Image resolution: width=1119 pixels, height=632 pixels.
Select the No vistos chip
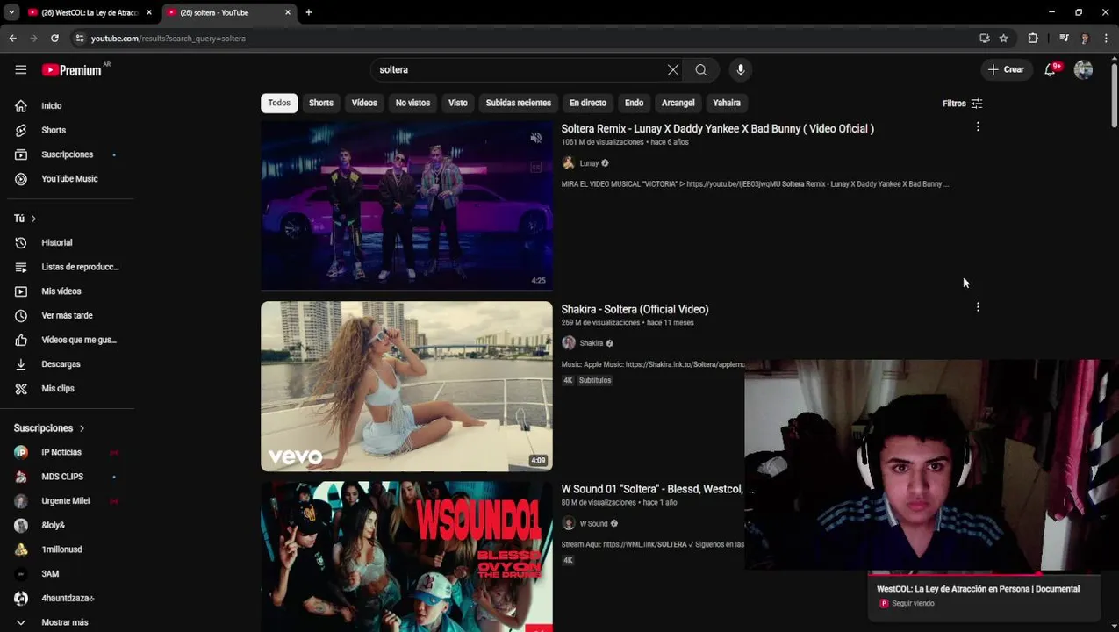click(412, 104)
